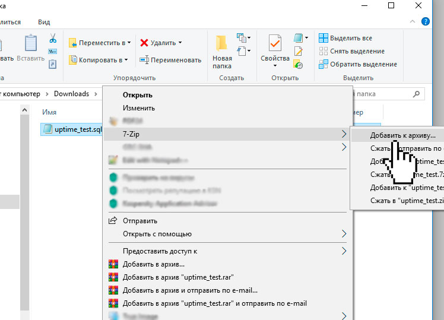Click the Easy access icon
Image resolution: width=444 pixels, height=320 pixels.
point(241,51)
